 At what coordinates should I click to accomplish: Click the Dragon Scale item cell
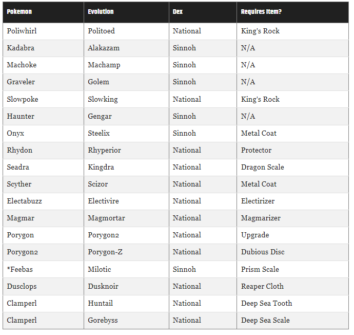pos(262,167)
